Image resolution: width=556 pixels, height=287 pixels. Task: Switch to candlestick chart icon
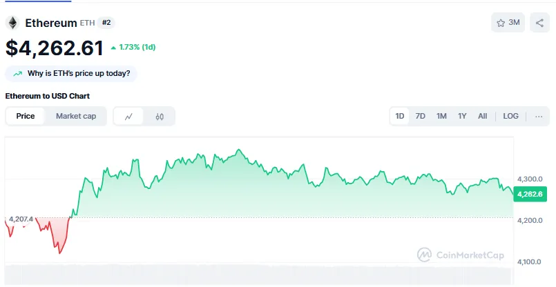pos(160,117)
